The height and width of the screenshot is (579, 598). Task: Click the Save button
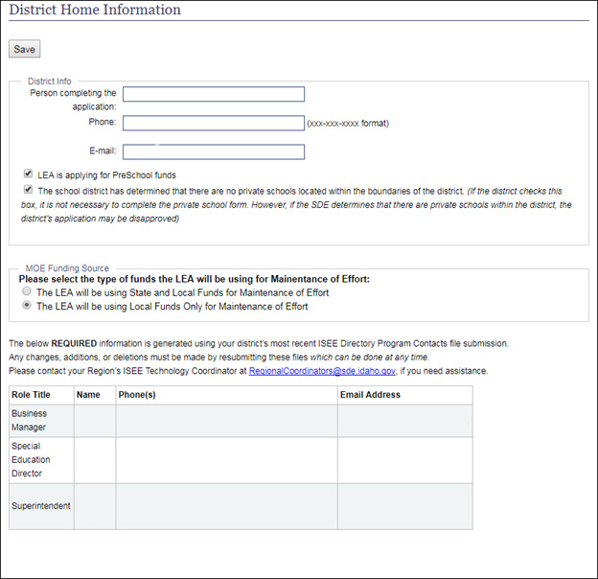tap(24, 49)
